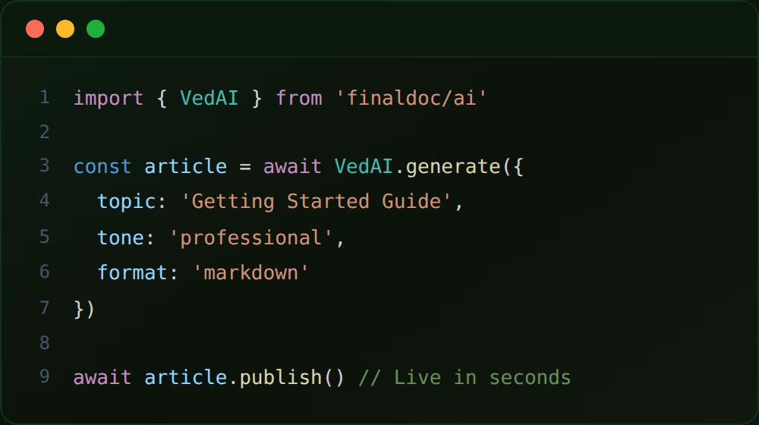Viewport: 759px width, 425px height.
Task: Click the 'professional' string value
Action: (x=251, y=238)
